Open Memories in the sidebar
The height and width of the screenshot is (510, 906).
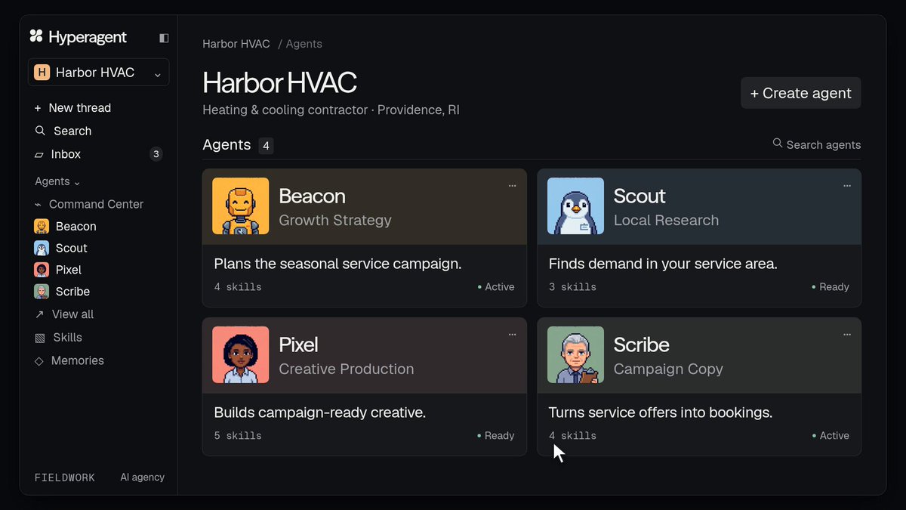(69, 360)
